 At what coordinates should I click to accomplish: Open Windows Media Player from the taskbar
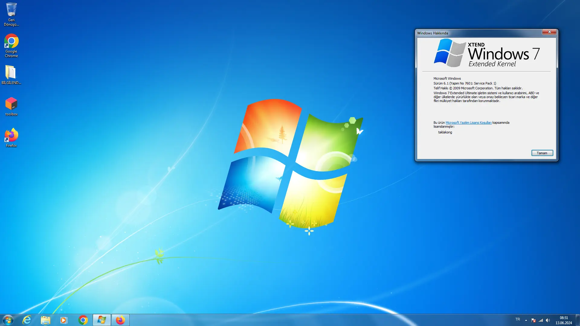64,320
